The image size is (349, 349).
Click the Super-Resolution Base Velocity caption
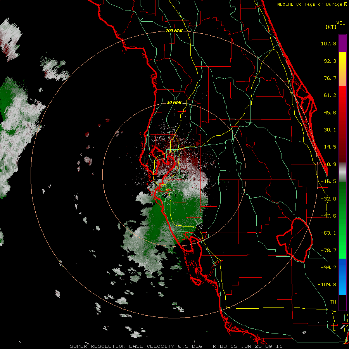pos(136,346)
